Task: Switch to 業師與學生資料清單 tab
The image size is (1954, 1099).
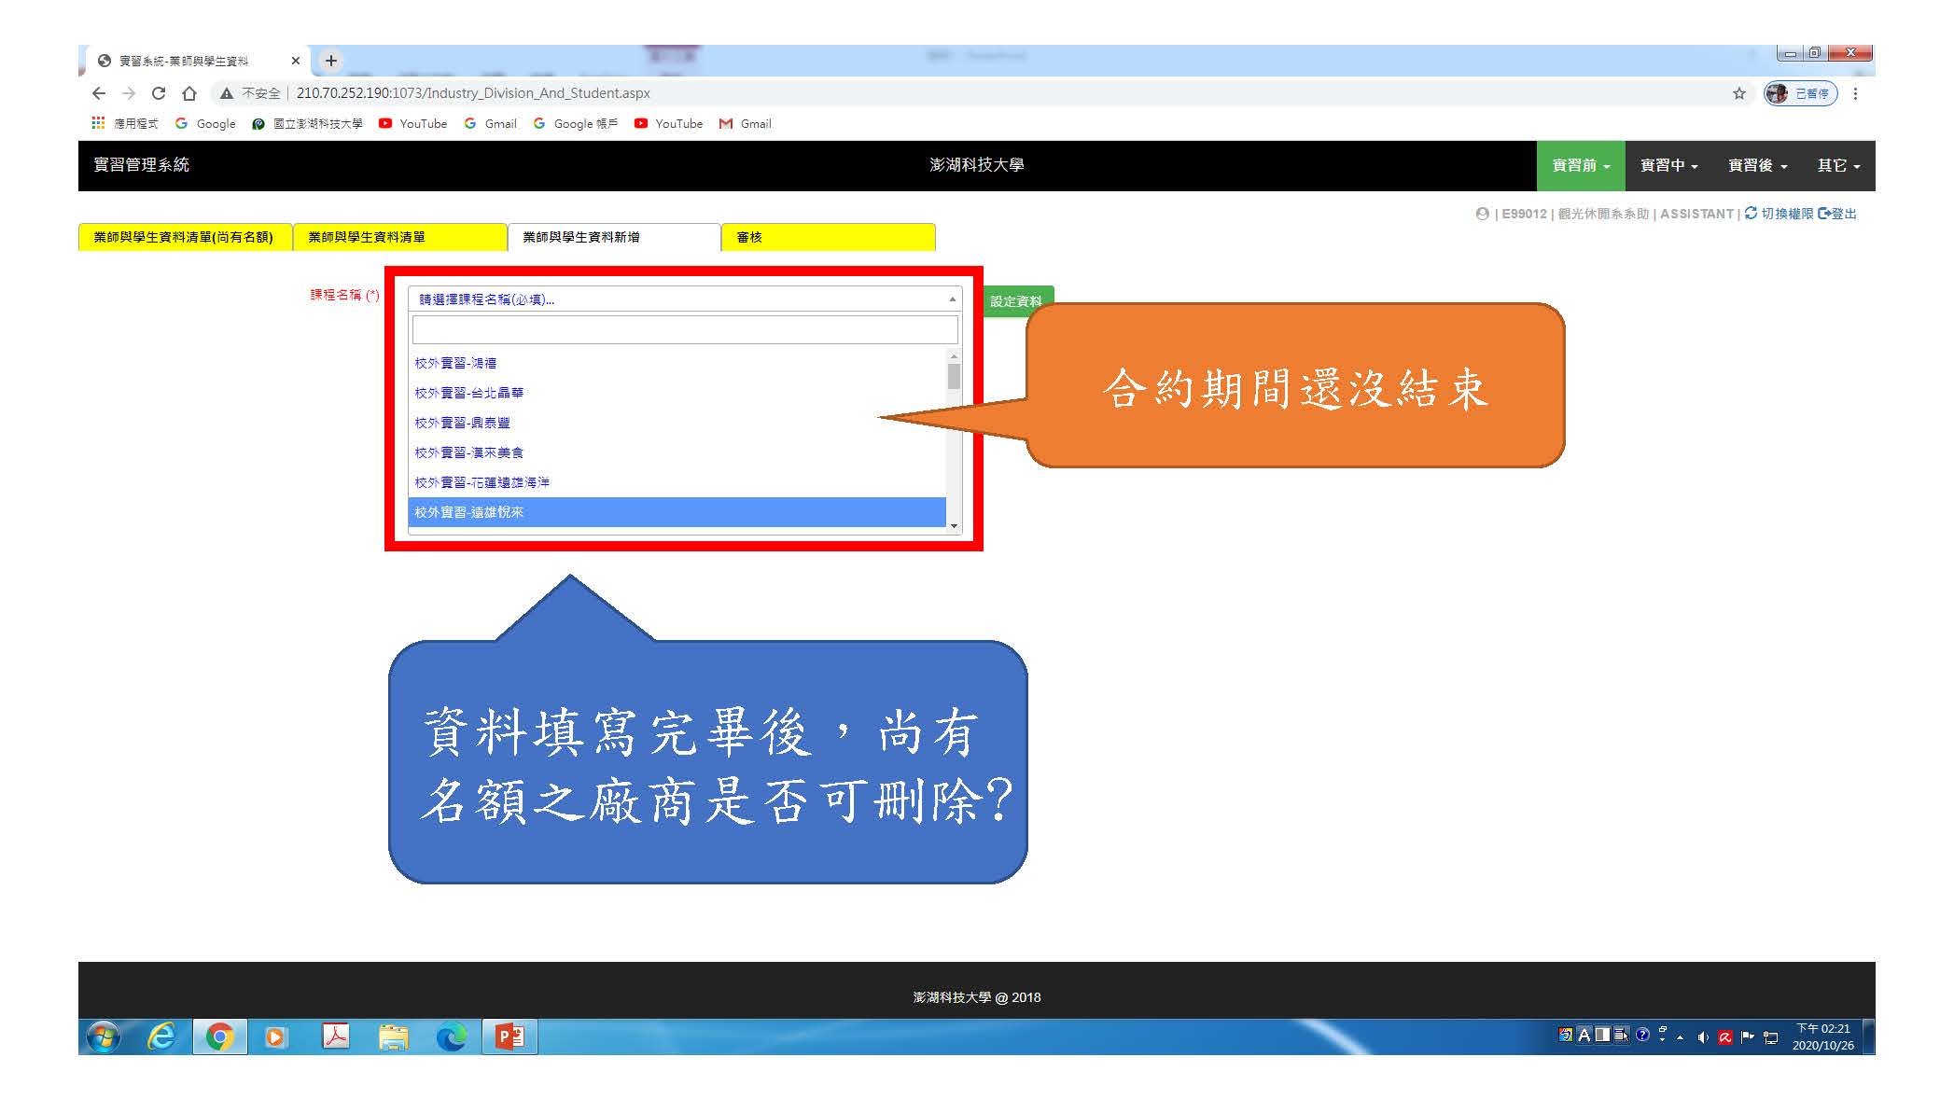Action: 399,237
